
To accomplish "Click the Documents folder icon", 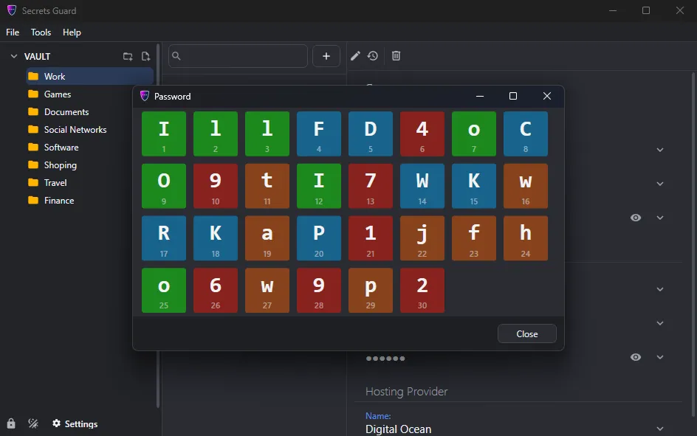I will (x=33, y=112).
